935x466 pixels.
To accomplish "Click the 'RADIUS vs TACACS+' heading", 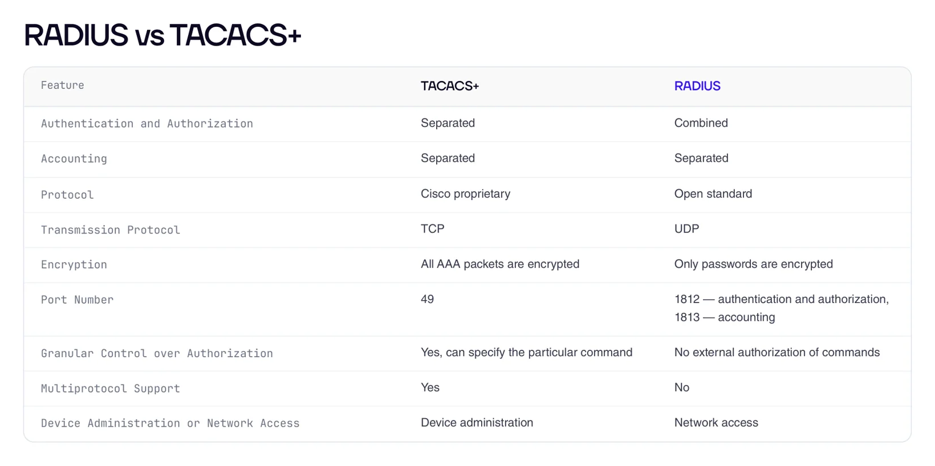I will click(x=162, y=35).
